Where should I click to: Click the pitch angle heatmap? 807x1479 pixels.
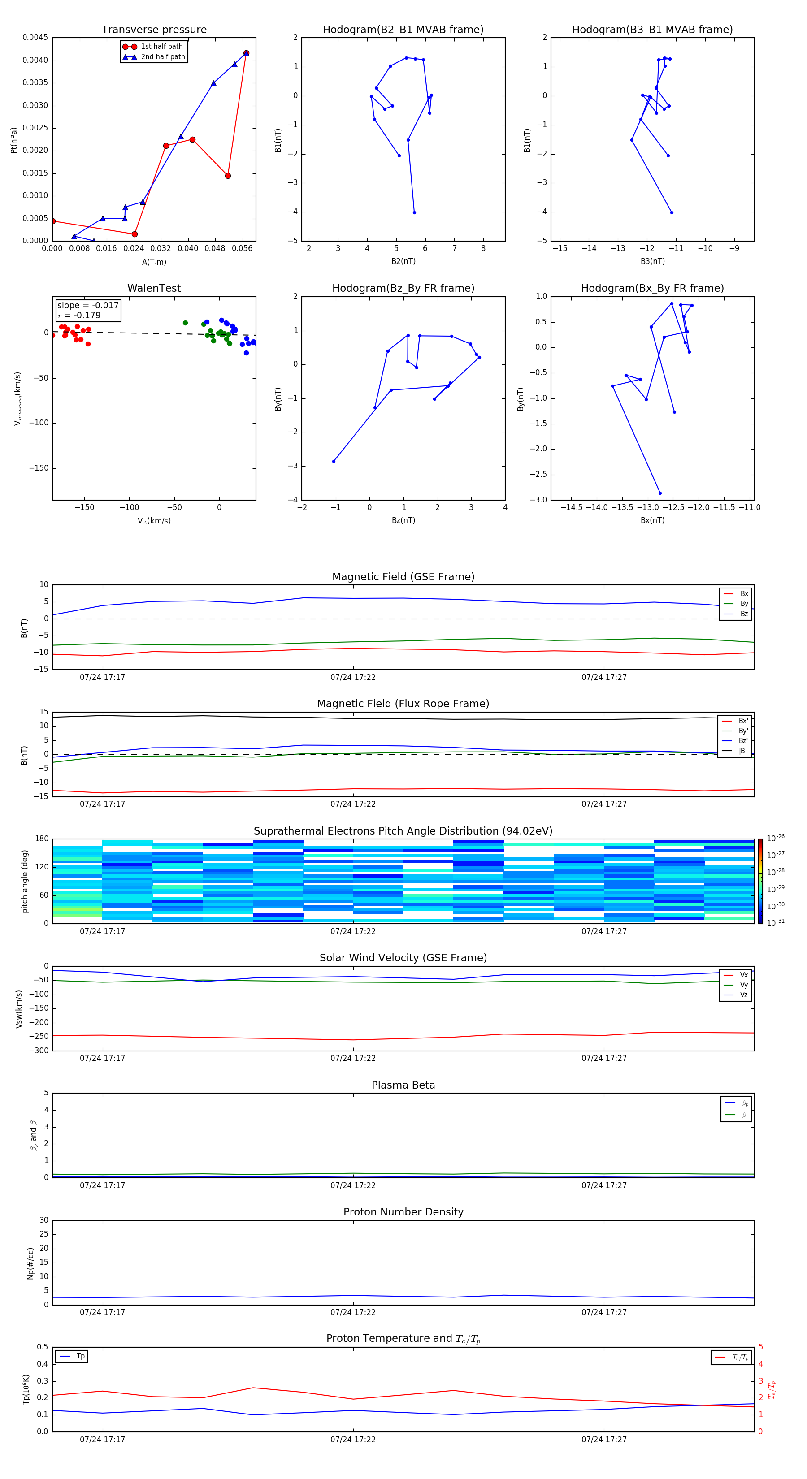click(x=403, y=881)
